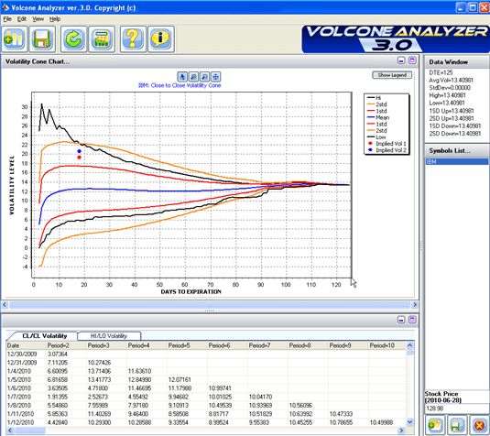Click the Show Legend button
Screen dimensions: 490x436
point(392,75)
